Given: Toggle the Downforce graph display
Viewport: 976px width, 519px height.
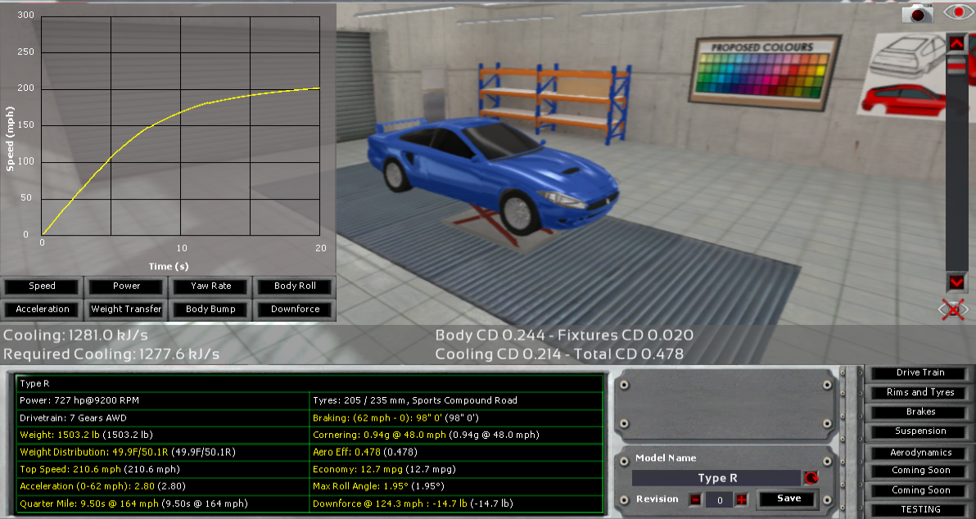Looking at the screenshot, I should (x=294, y=309).
